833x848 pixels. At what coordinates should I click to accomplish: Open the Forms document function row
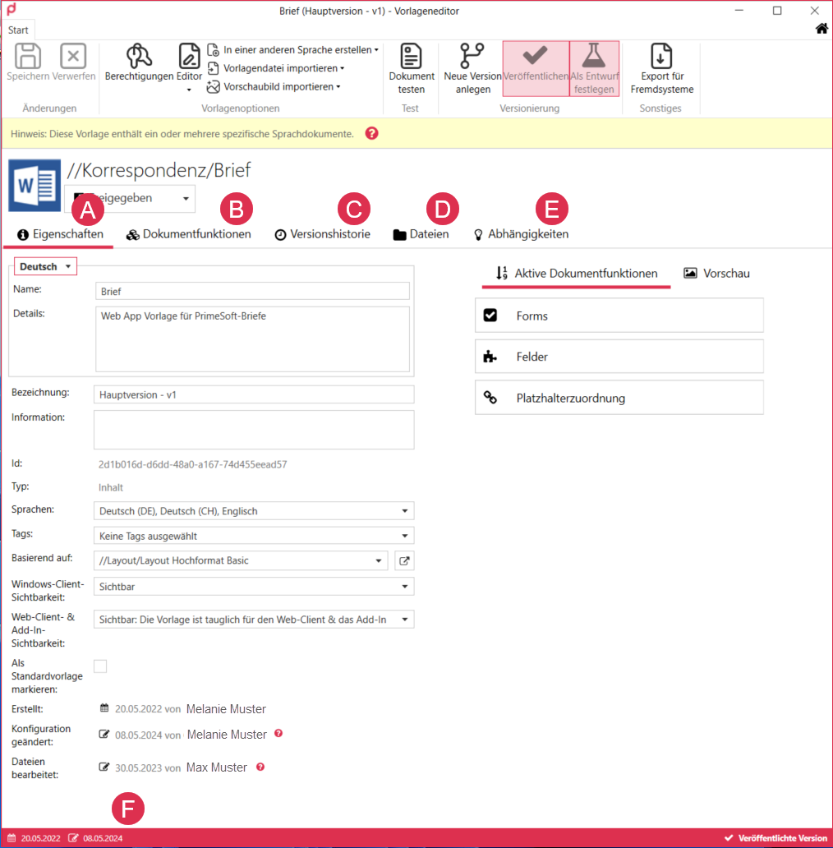(619, 316)
